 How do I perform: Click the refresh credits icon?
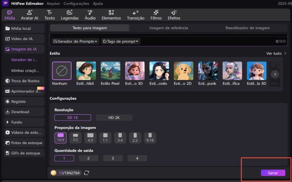(x=87, y=173)
